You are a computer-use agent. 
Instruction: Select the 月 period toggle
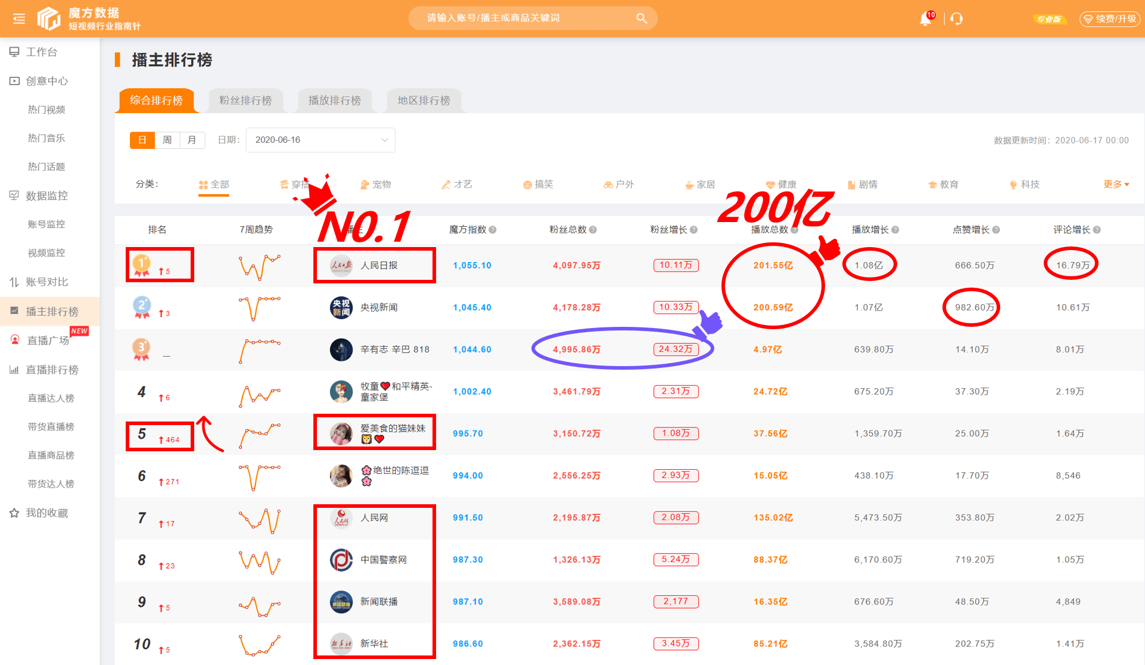[192, 140]
